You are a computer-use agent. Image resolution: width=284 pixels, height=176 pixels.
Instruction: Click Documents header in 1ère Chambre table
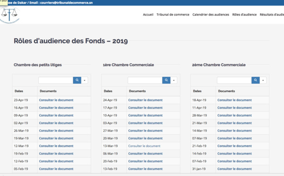point(137,91)
